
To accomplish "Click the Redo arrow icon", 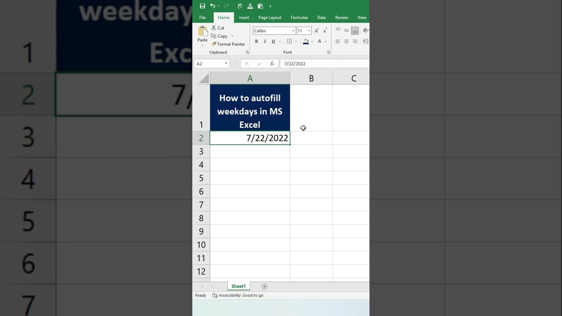I will (x=226, y=6).
